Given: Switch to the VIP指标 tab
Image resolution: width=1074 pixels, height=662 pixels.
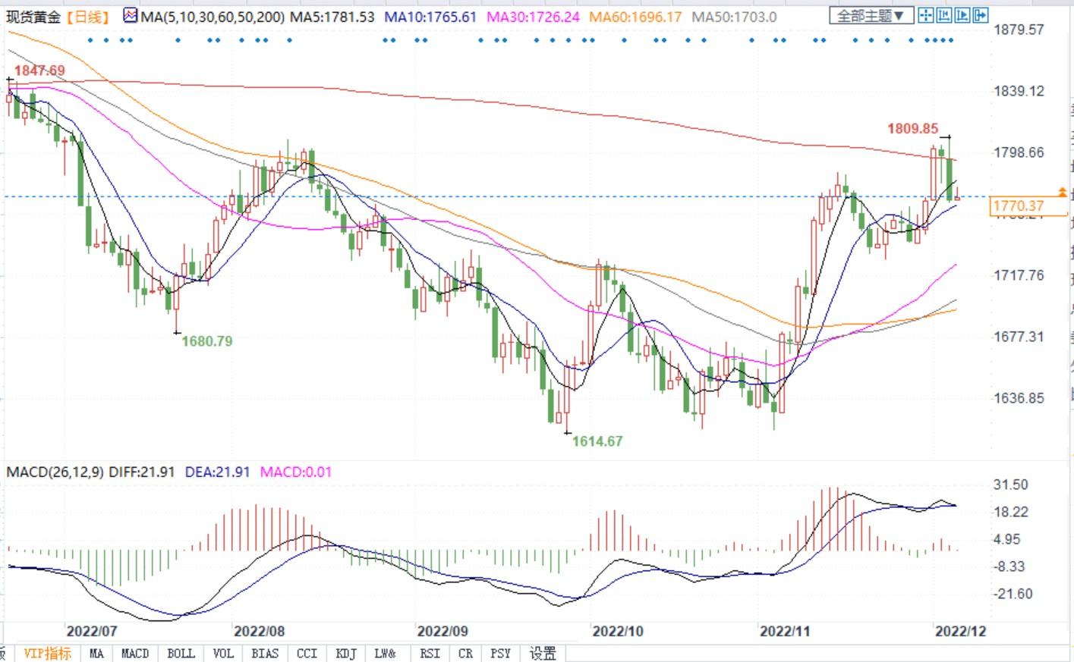Looking at the screenshot, I should click(47, 653).
